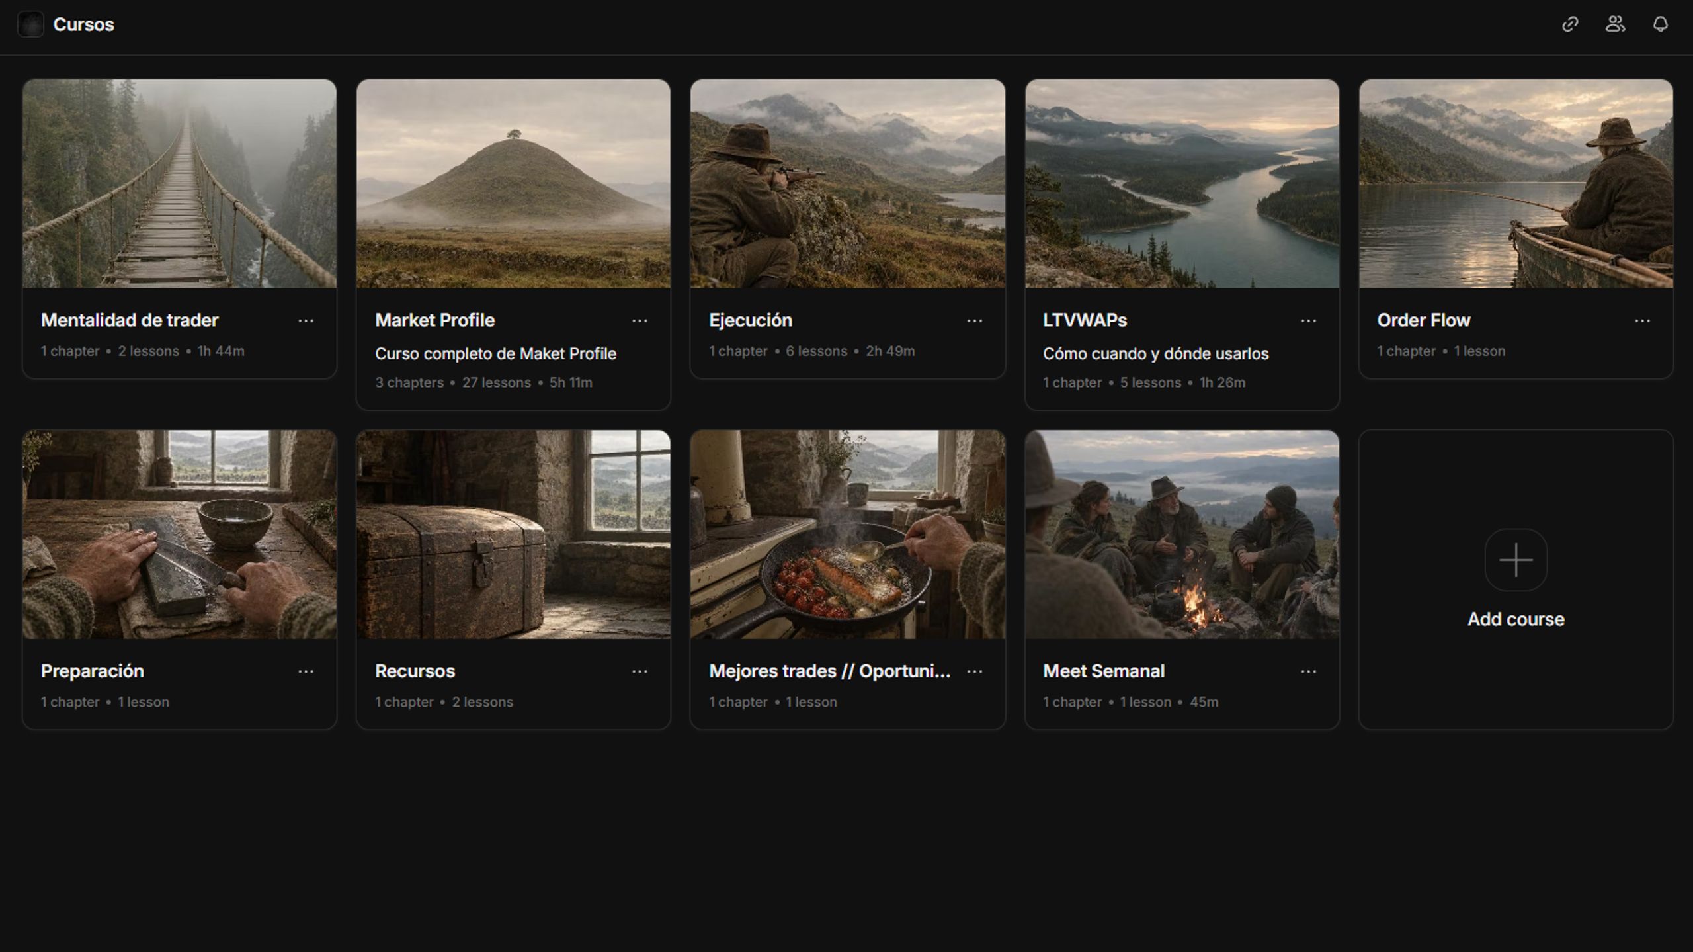Open the ellipsis menu on Recursos card

click(x=640, y=671)
